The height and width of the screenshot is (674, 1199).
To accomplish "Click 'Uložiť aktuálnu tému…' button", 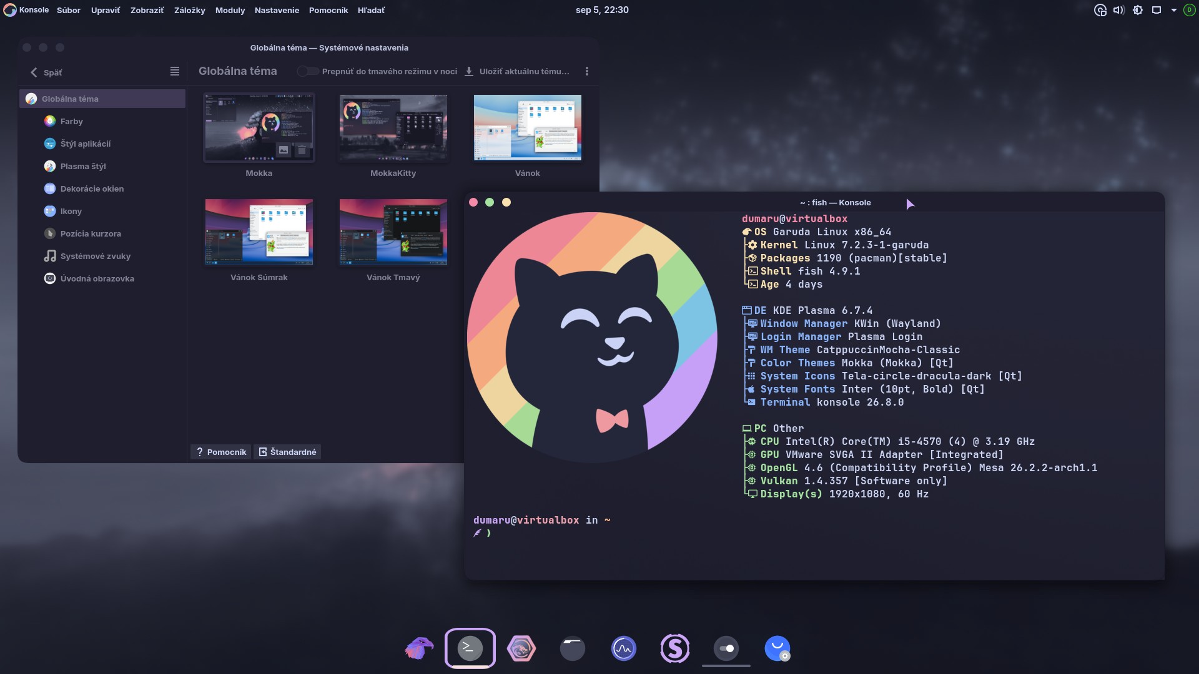I will (x=517, y=71).
